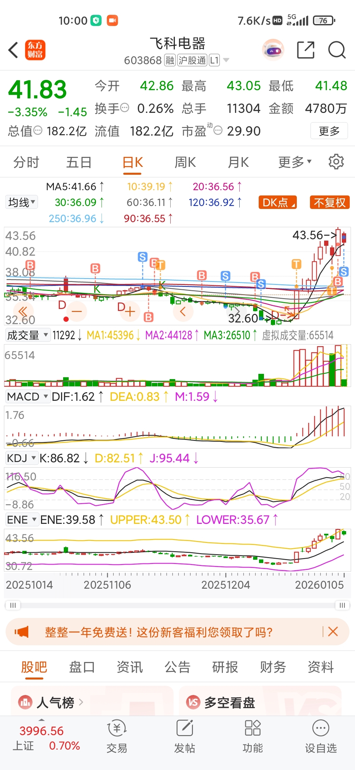This screenshot has width=355, height=770.
Task: Open the ENE indicator dropdown
Action: 22,520
